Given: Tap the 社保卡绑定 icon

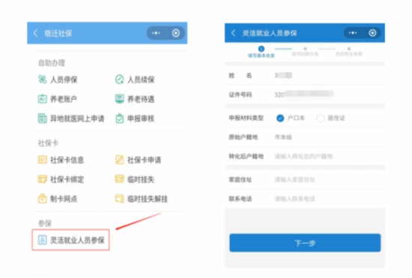Looking at the screenshot, I should point(42,179).
